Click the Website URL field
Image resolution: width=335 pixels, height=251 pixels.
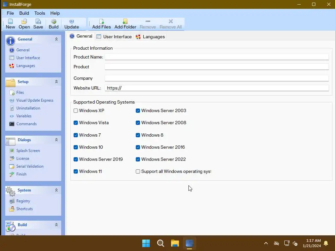pos(217,88)
